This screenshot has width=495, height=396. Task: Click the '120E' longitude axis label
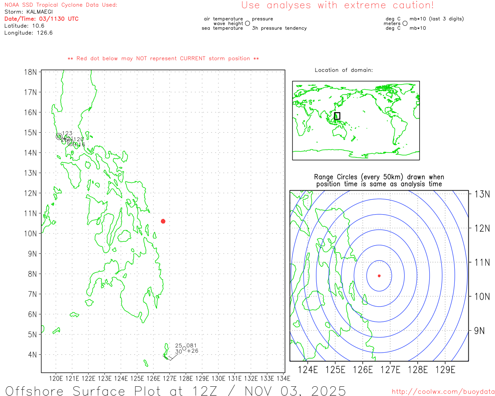point(56,379)
